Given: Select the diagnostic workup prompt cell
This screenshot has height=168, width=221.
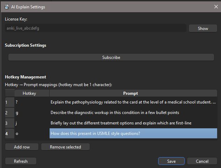Looking at the screenshot, I should (x=133, y=113).
